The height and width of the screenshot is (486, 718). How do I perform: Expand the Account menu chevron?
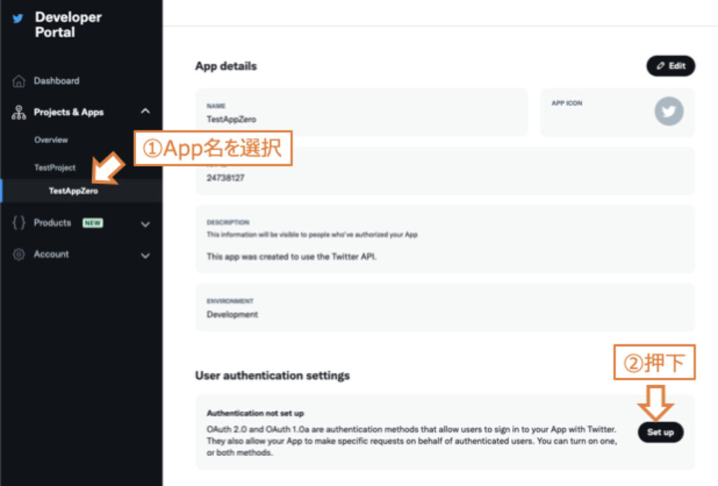(146, 255)
